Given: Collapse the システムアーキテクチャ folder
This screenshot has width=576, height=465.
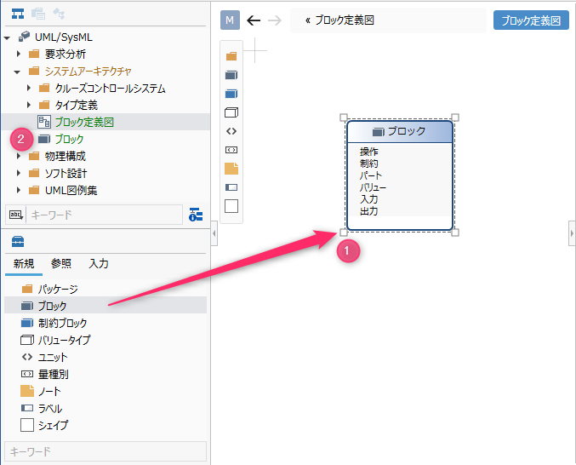Looking at the screenshot, I should [x=17, y=72].
